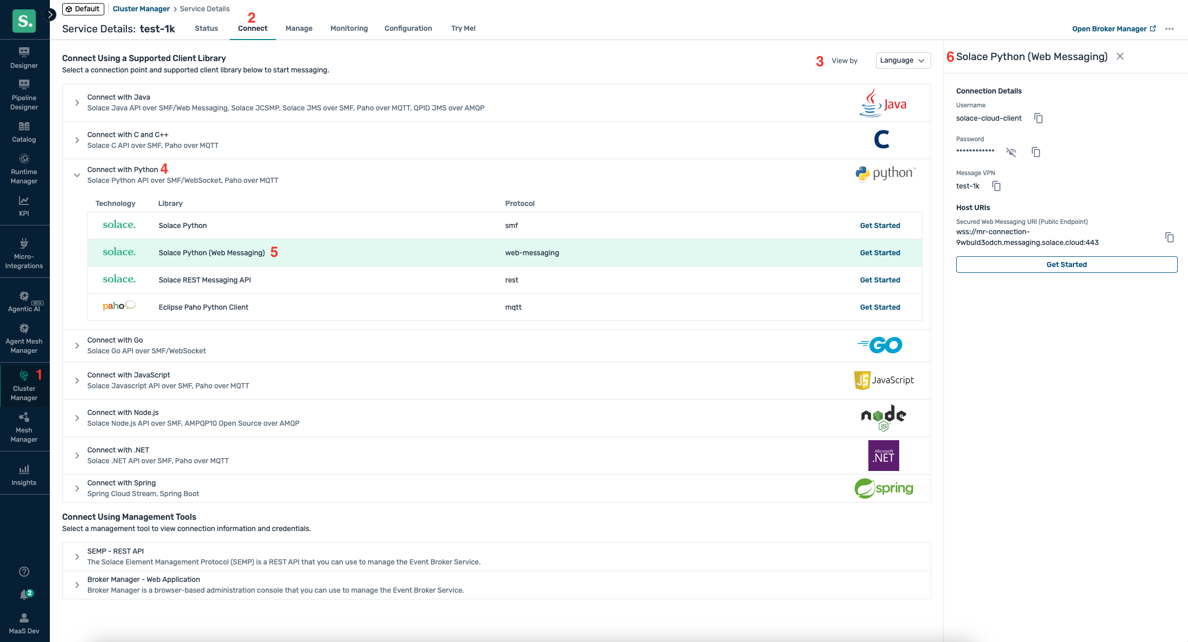Click the Solace home logo
The height and width of the screenshot is (642, 1188).
[24, 21]
